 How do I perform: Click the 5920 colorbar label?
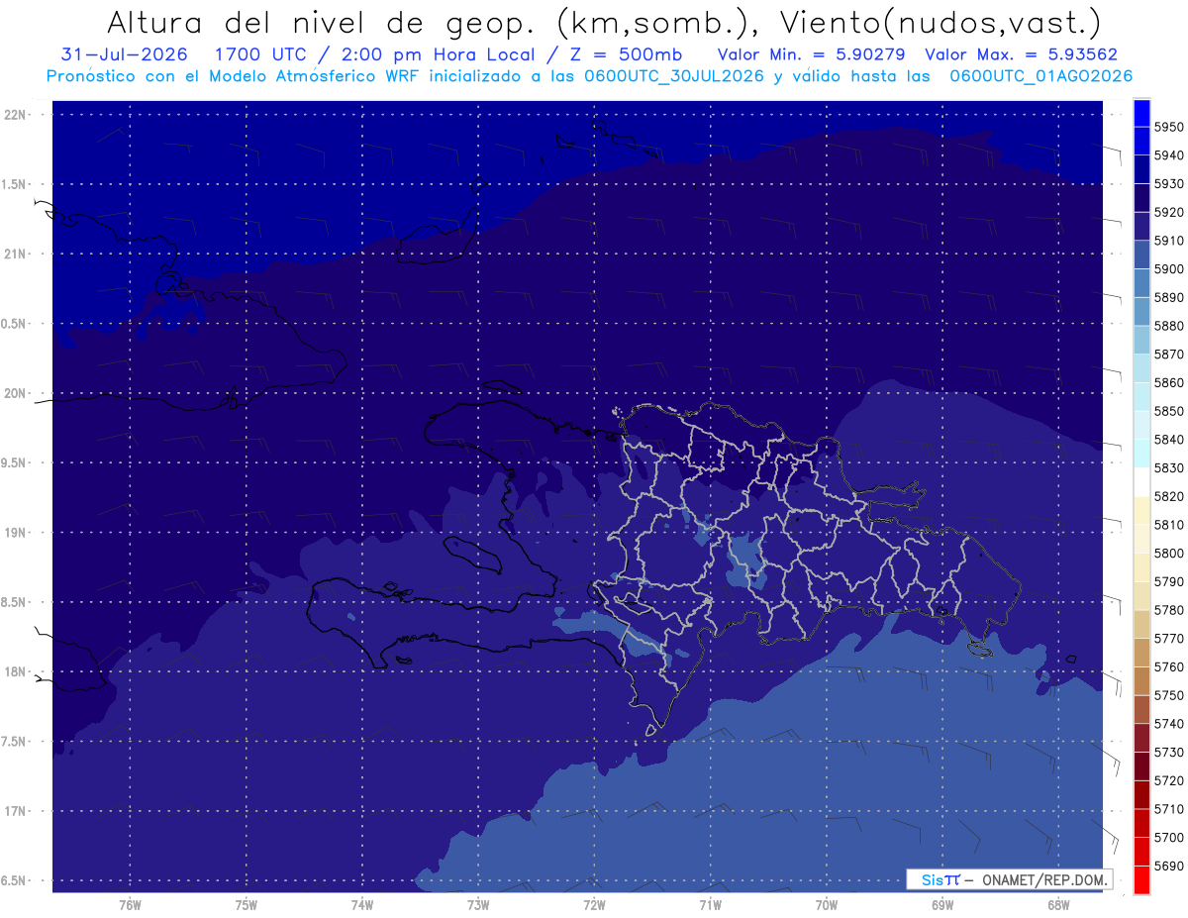1169,212
